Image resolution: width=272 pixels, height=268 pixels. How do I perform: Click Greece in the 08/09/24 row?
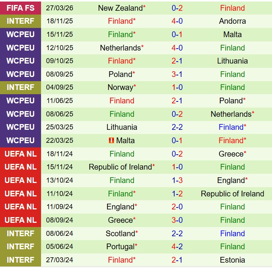120,220
